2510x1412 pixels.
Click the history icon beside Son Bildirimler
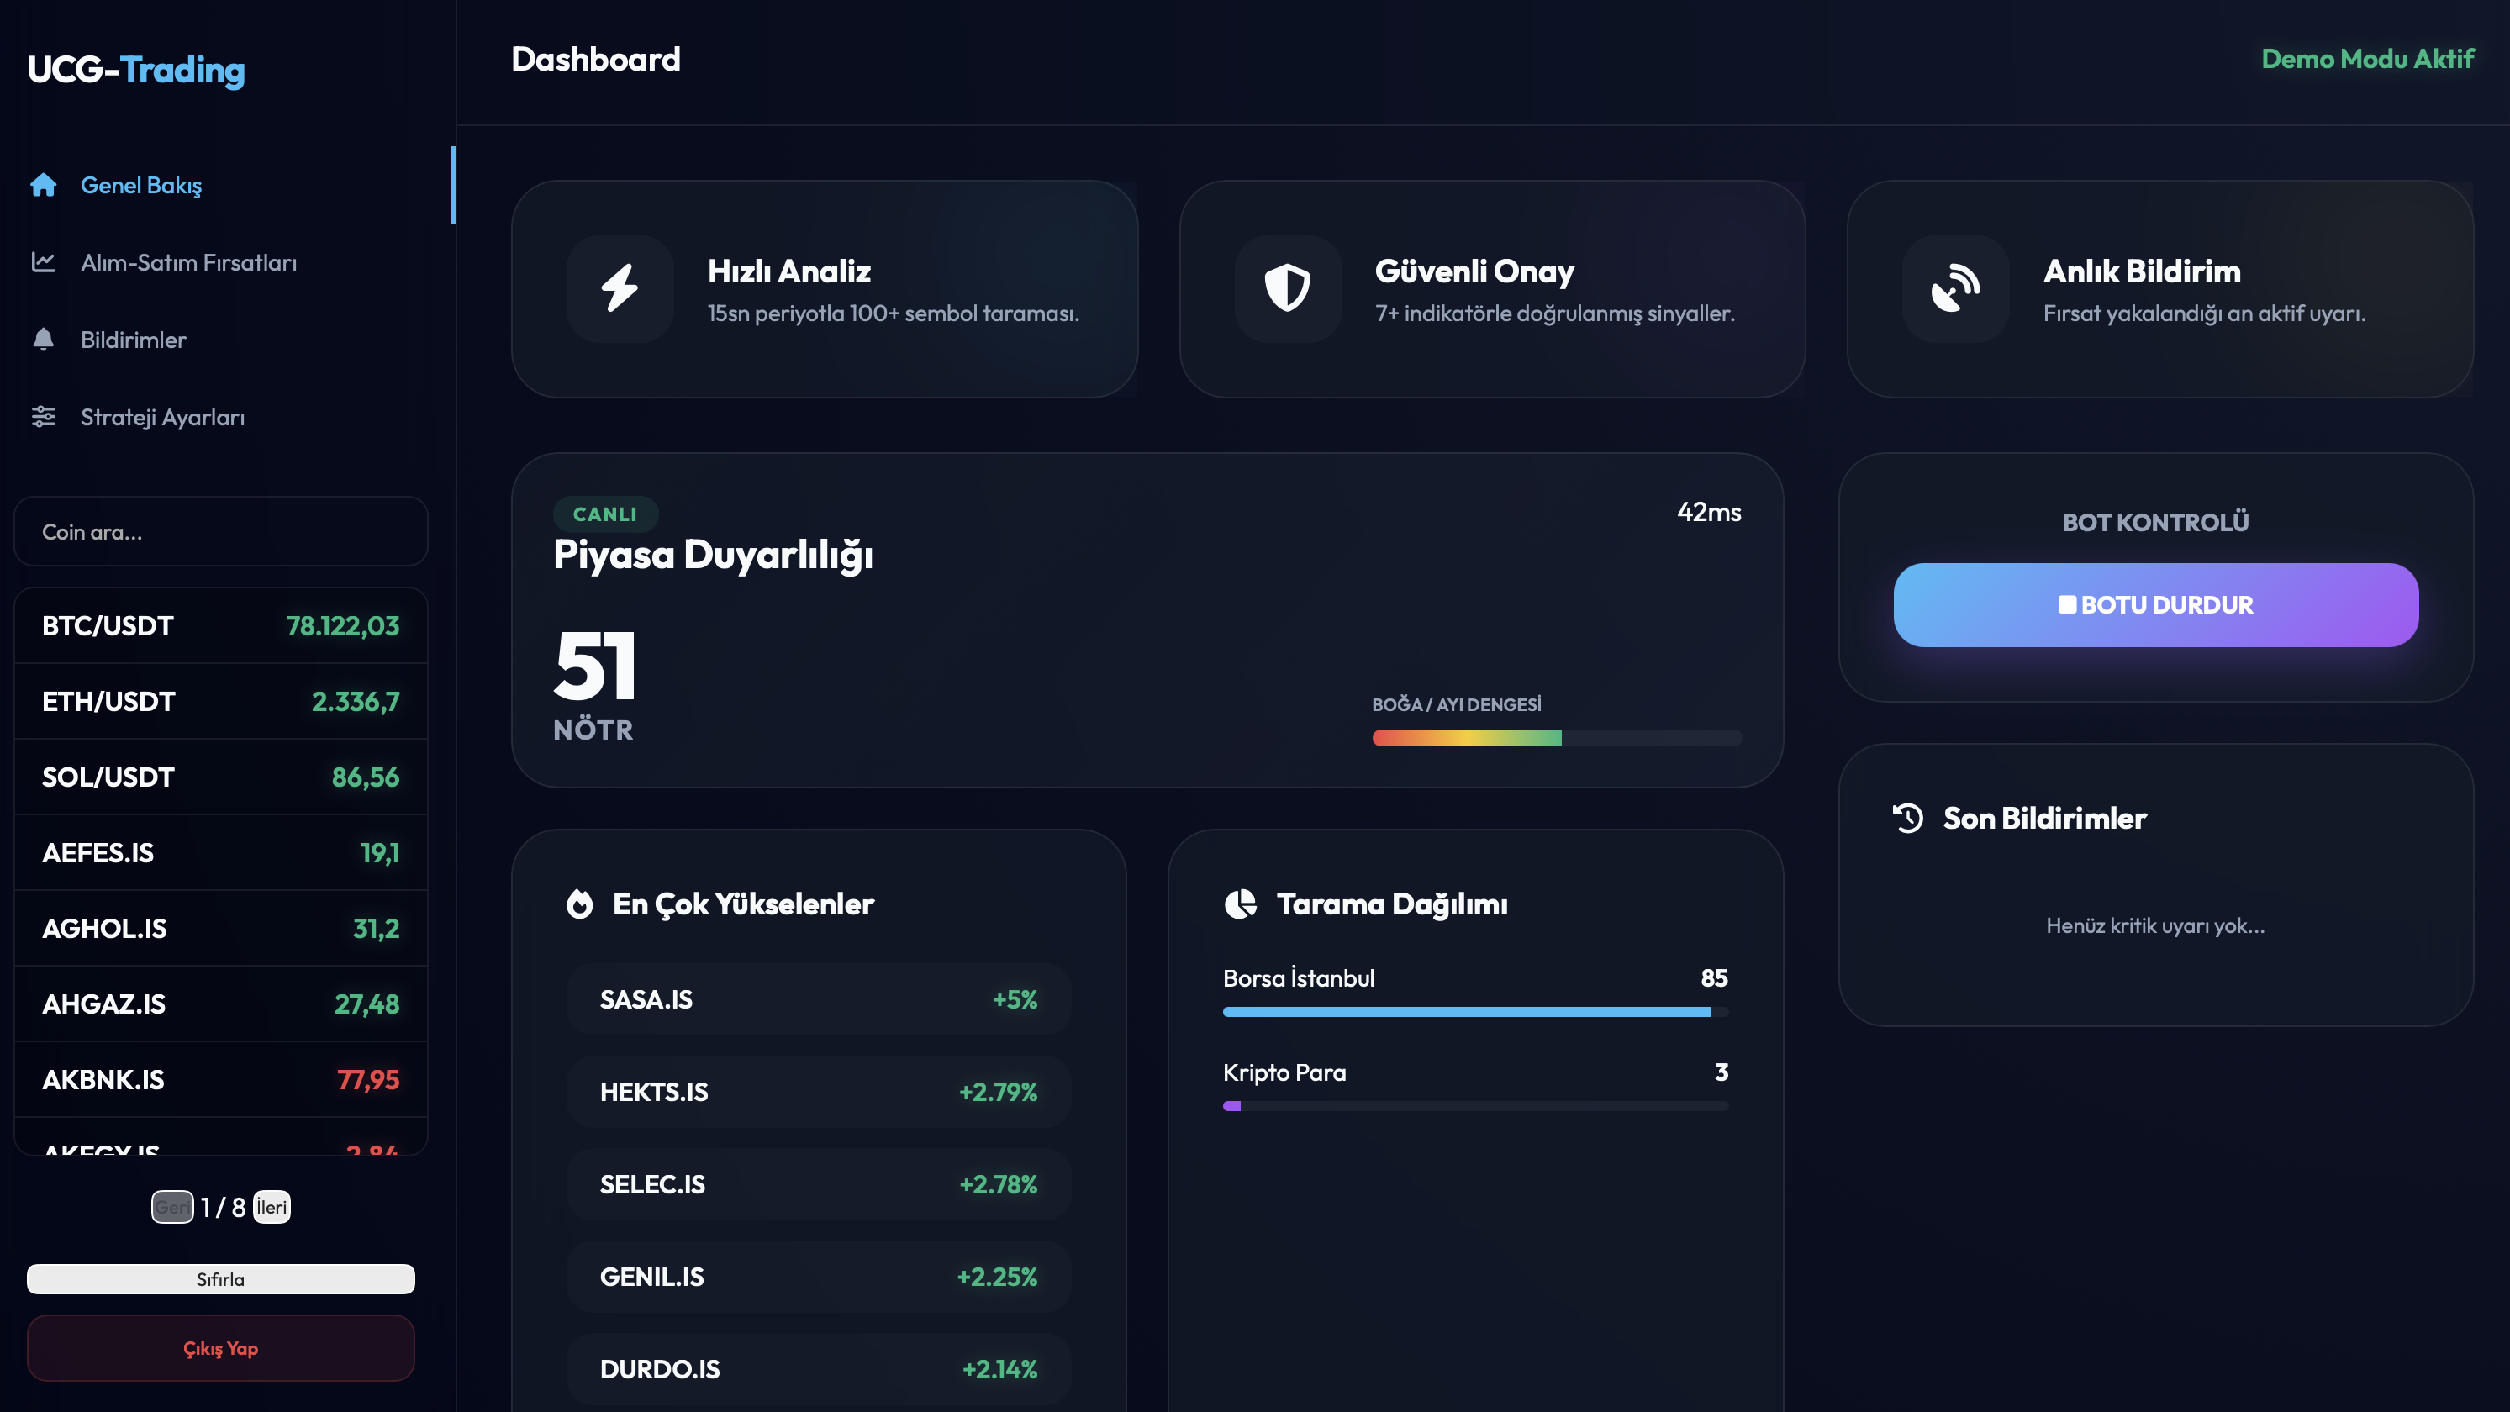tap(1908, 818)
